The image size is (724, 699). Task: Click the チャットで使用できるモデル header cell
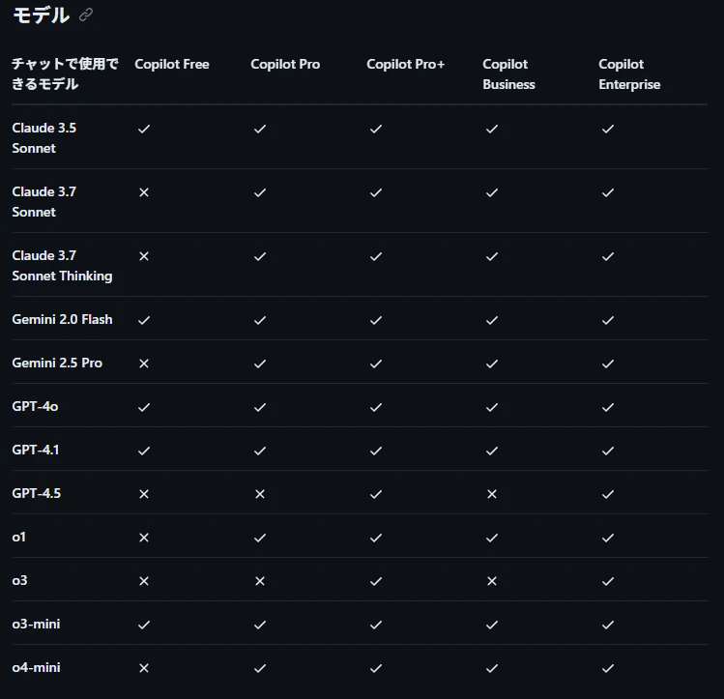(x=65, y=73)
